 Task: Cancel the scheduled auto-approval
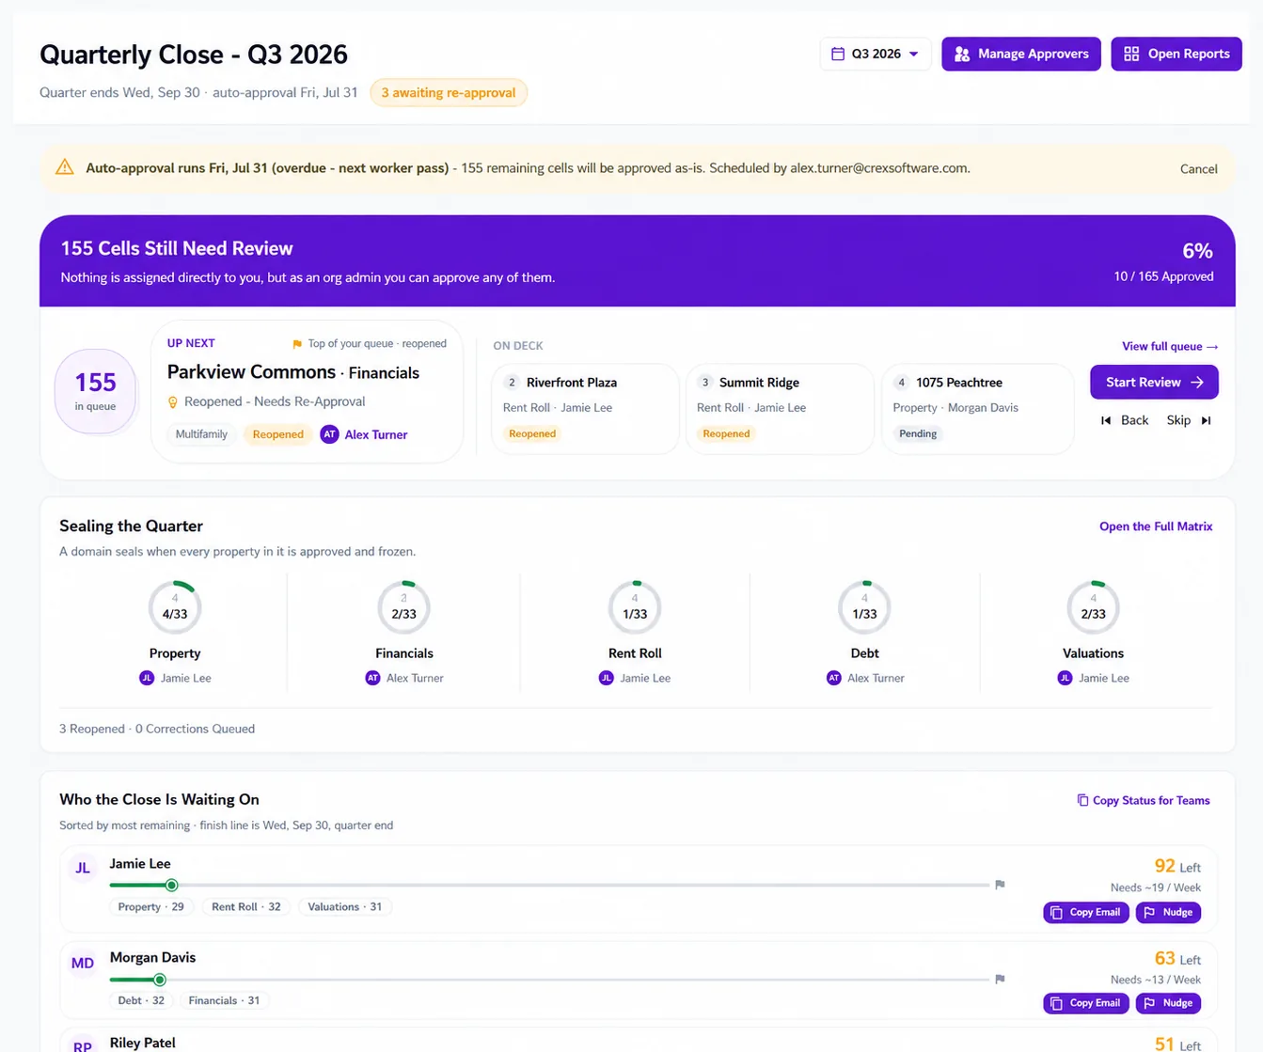coord(1198,169)
